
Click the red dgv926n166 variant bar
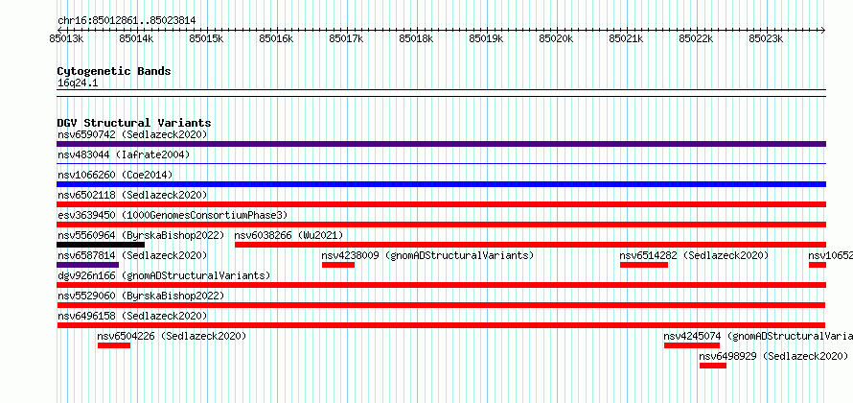click(441, 285)
